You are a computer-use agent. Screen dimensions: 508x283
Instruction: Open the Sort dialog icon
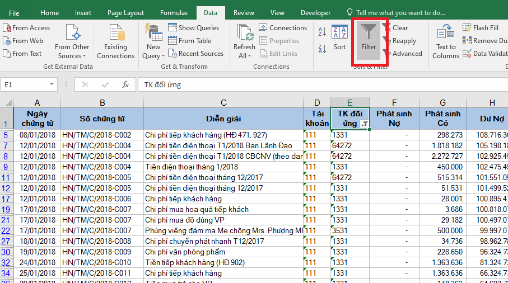(x=339, y=33)
